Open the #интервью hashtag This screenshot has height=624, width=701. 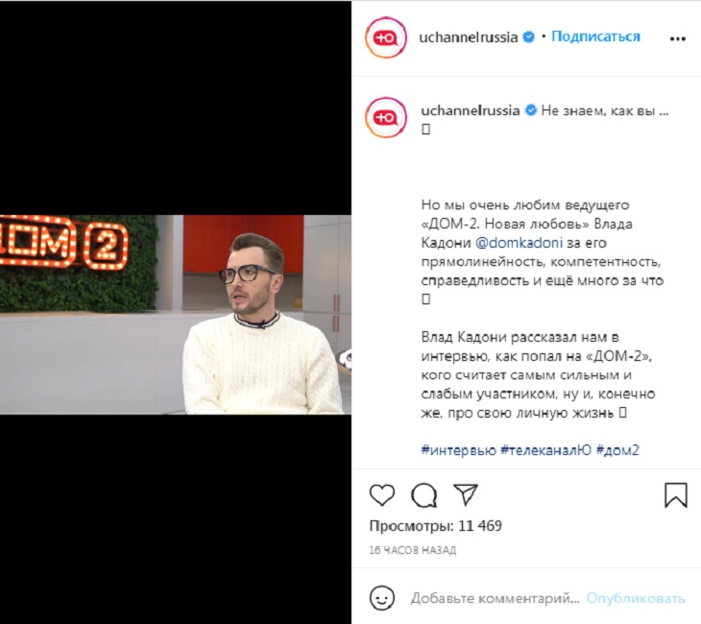pos(458,450)
